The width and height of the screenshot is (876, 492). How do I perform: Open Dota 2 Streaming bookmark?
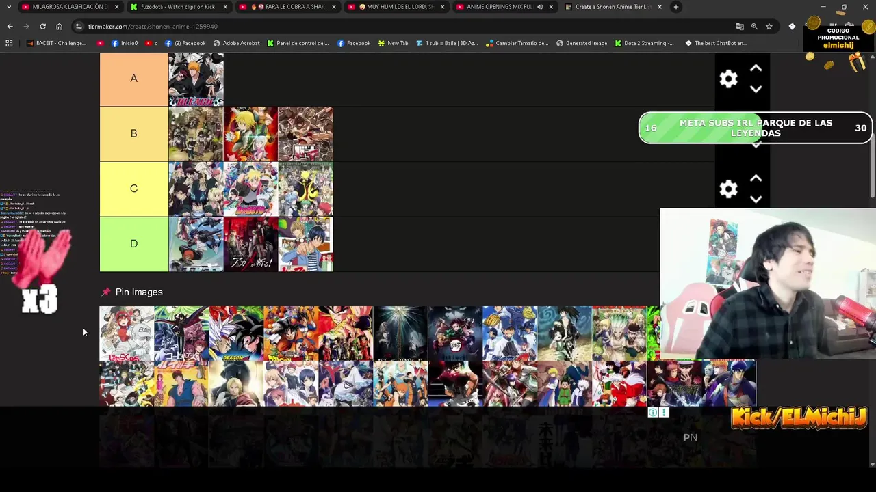[x=644, y=43]
